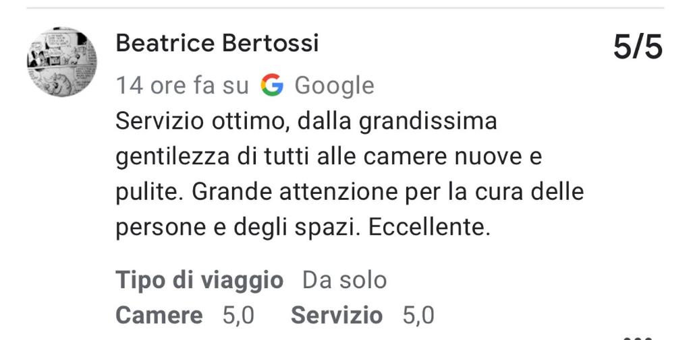Click the "Da solo" trip type value
The height and width of the screenshot is (340, 691).
[x=344, y=279]
